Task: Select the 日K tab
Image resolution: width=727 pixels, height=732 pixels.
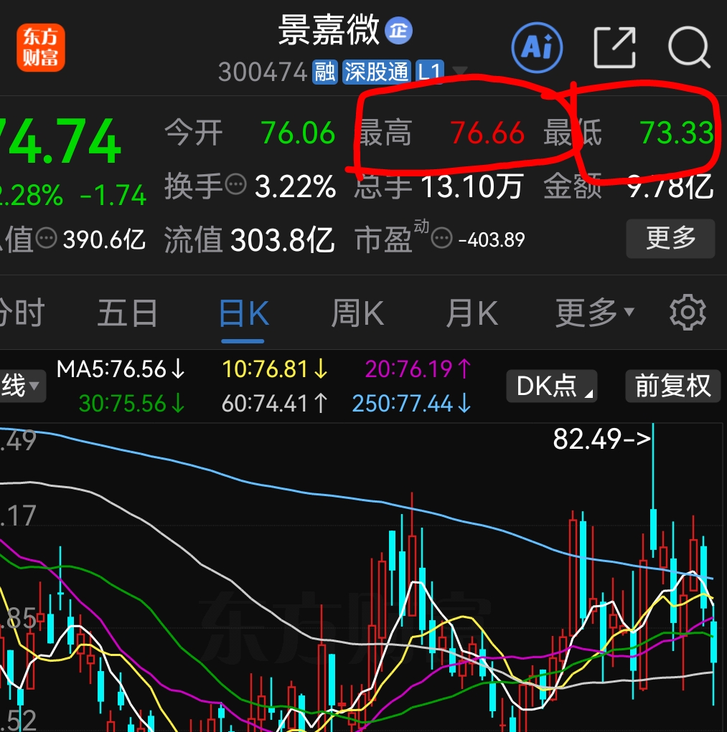Action: pos(243,313)
